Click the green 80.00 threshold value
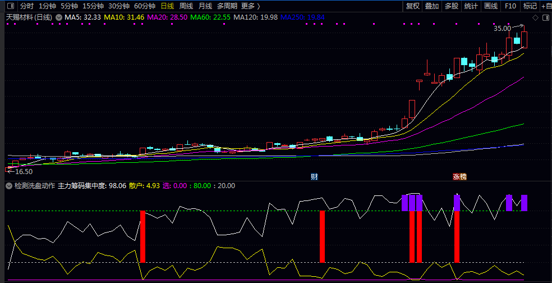The image size is (552, 283). [x=202, y=186]
